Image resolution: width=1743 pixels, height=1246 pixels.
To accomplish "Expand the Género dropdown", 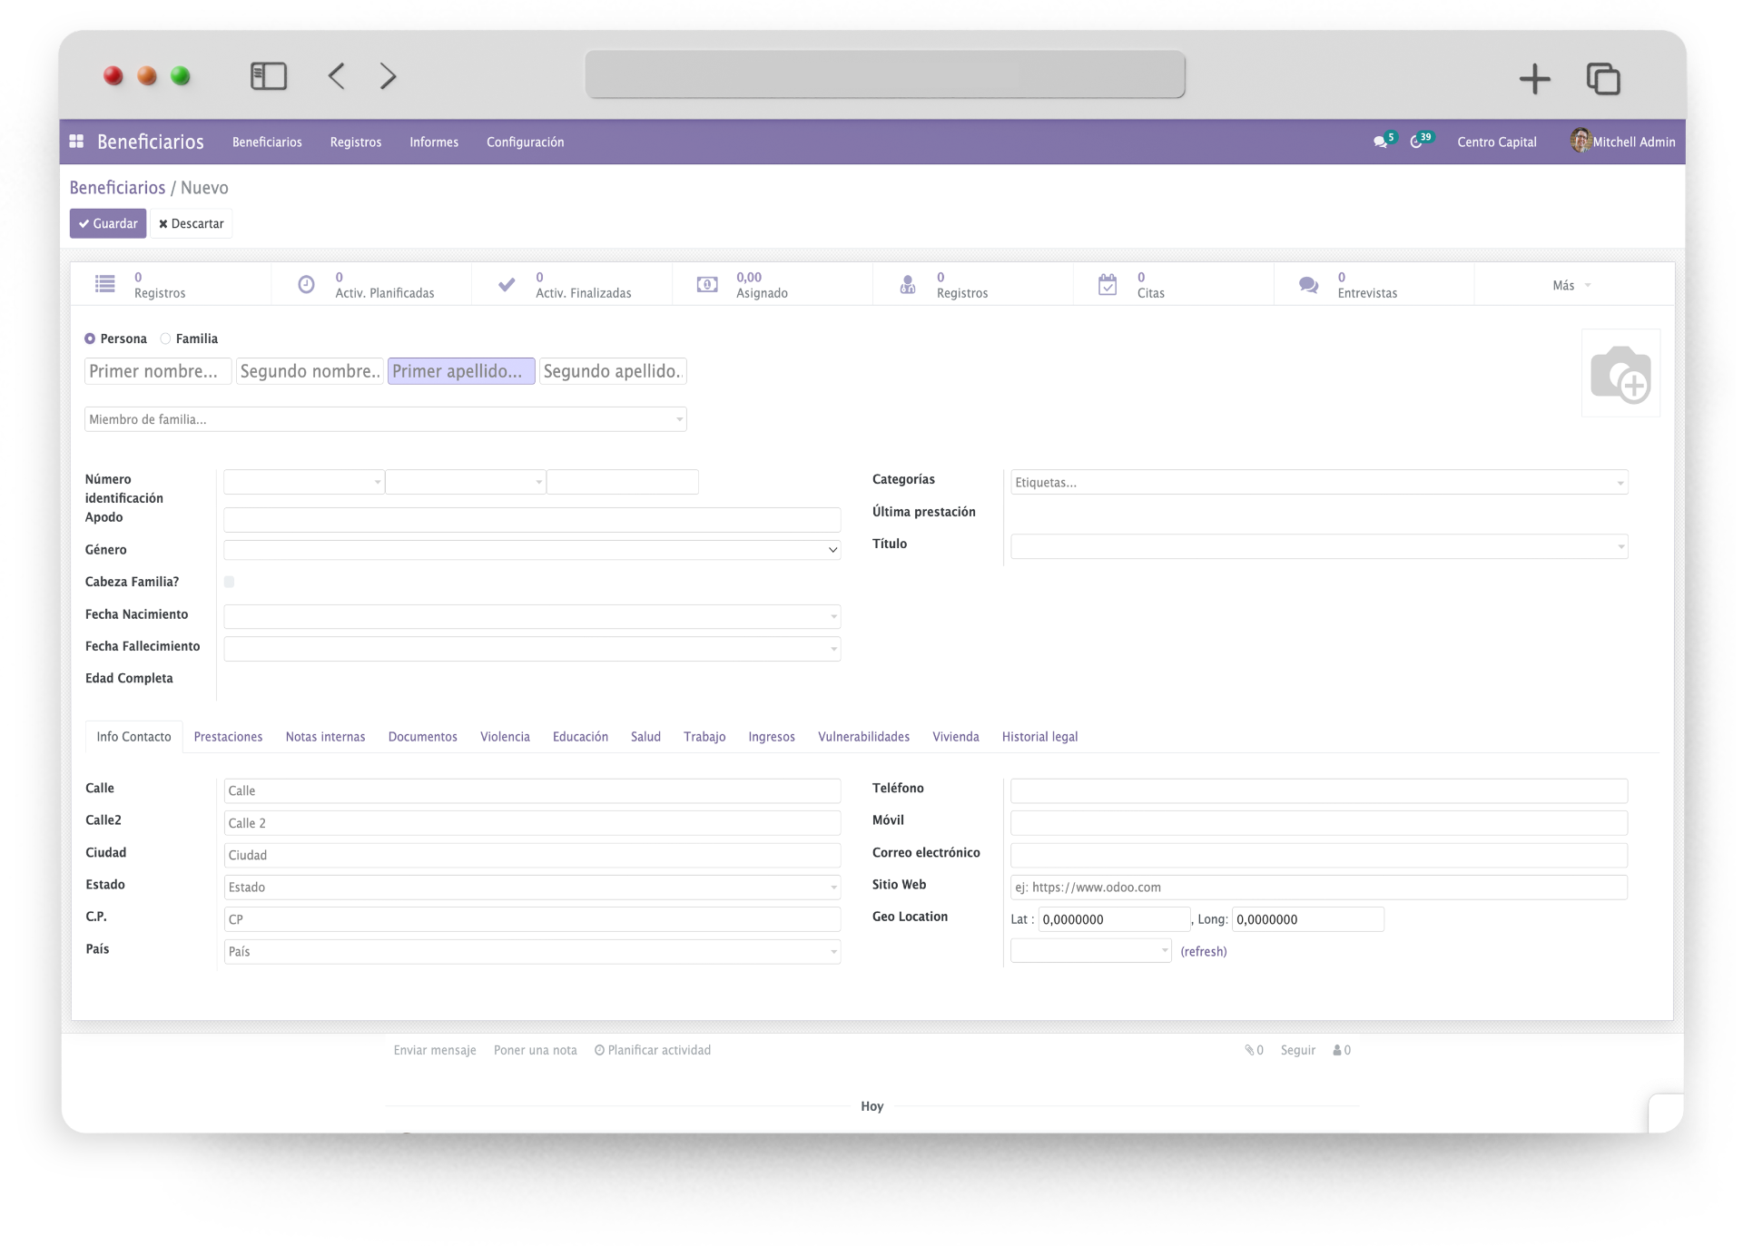I will pyautogui.click(x=532, y=550).
